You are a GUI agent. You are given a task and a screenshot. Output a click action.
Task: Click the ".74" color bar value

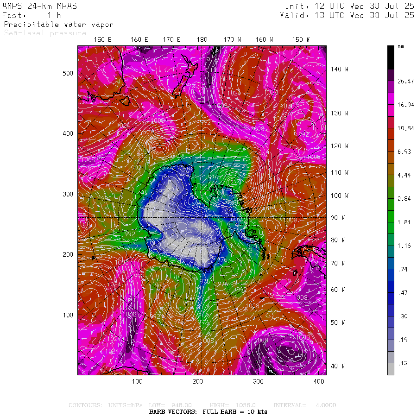[403, 269]
